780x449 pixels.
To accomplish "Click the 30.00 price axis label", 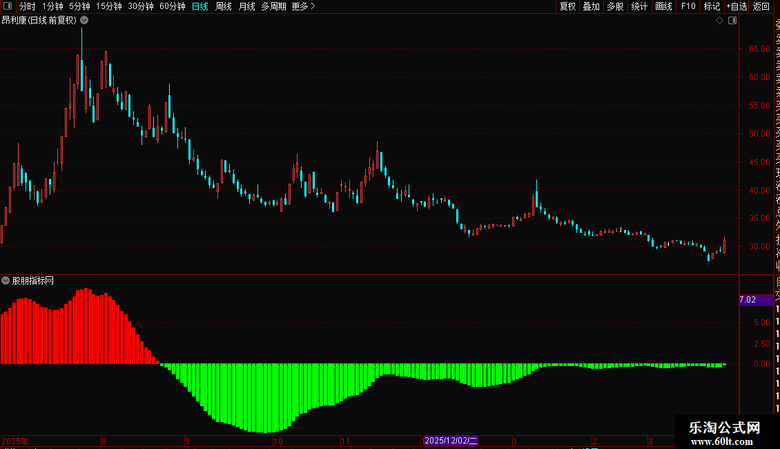I will pyautogui.click(x=759, y=247).
